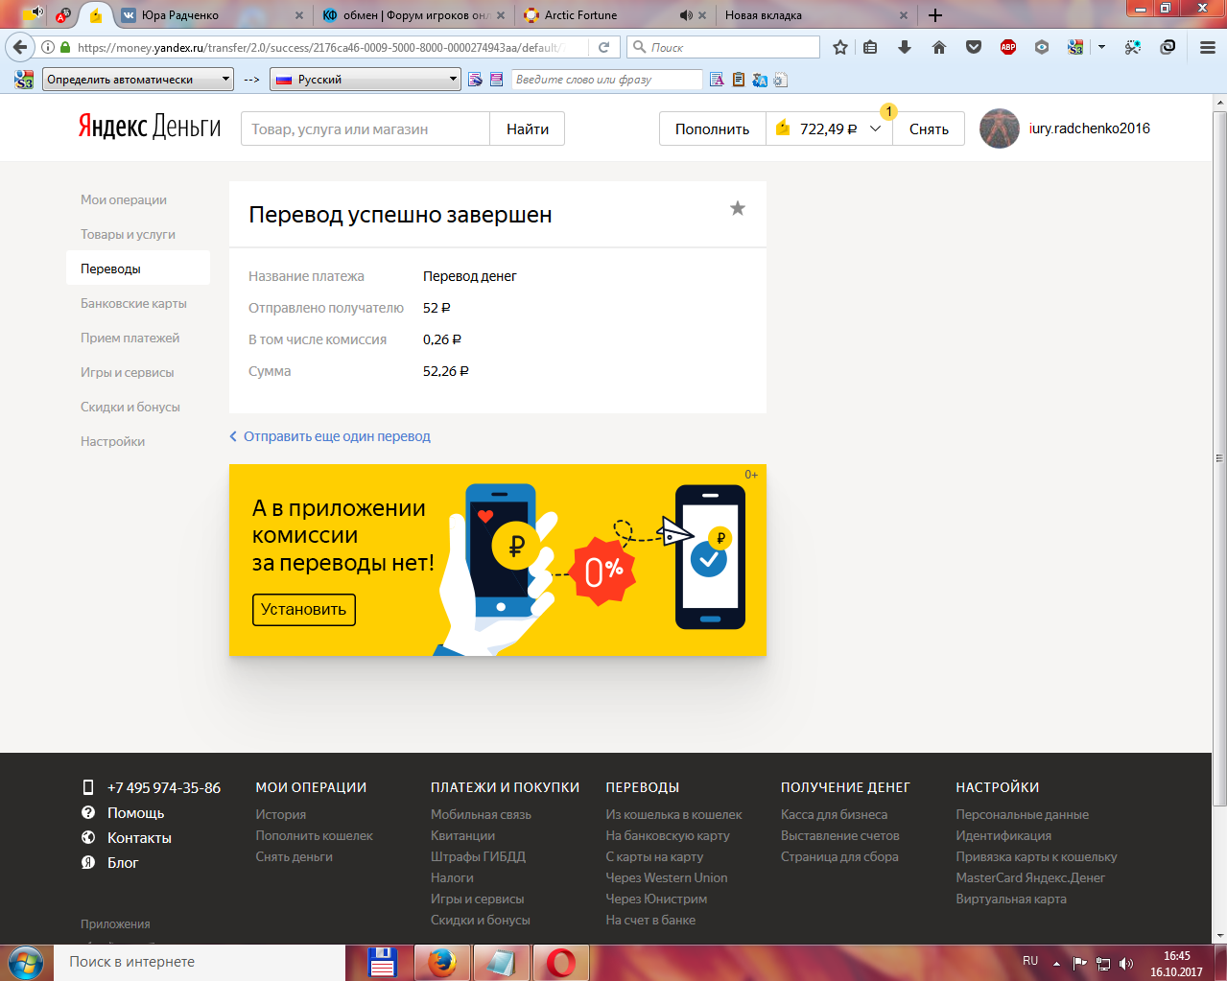Image resolution: width=1227 pixels, height=981 pixels.
Task: Expand the wallet balance 722,49 dropdown
Action: pos(875,128)
